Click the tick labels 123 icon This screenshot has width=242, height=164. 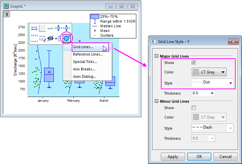click(x=42, y=38)
